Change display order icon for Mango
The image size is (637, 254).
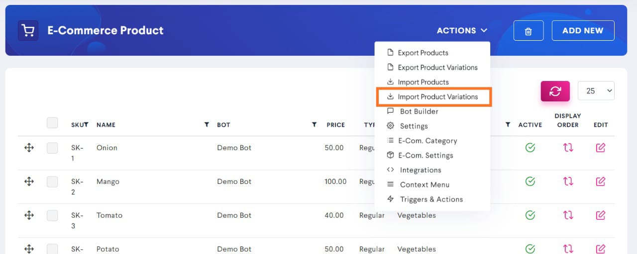point(568,181)
